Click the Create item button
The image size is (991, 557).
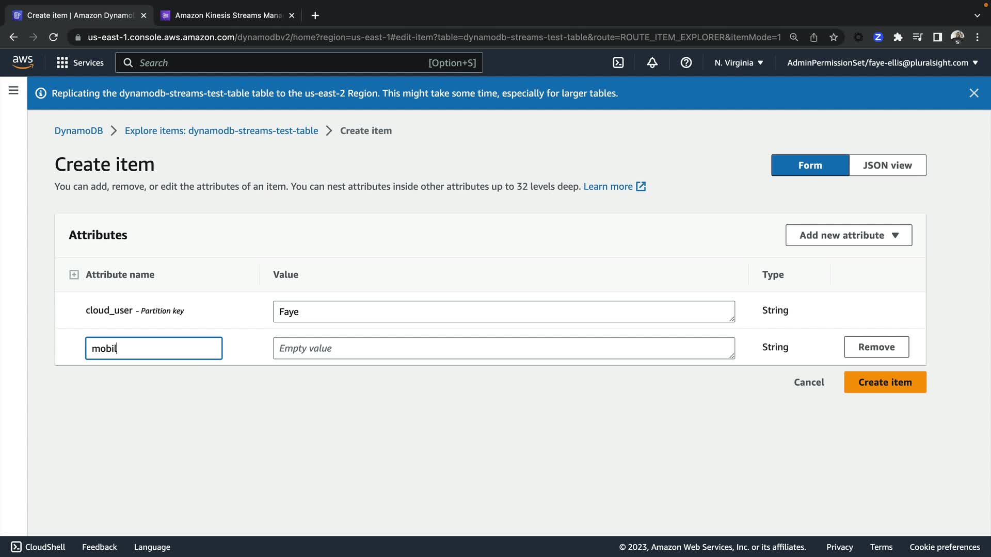pos(885,382)
